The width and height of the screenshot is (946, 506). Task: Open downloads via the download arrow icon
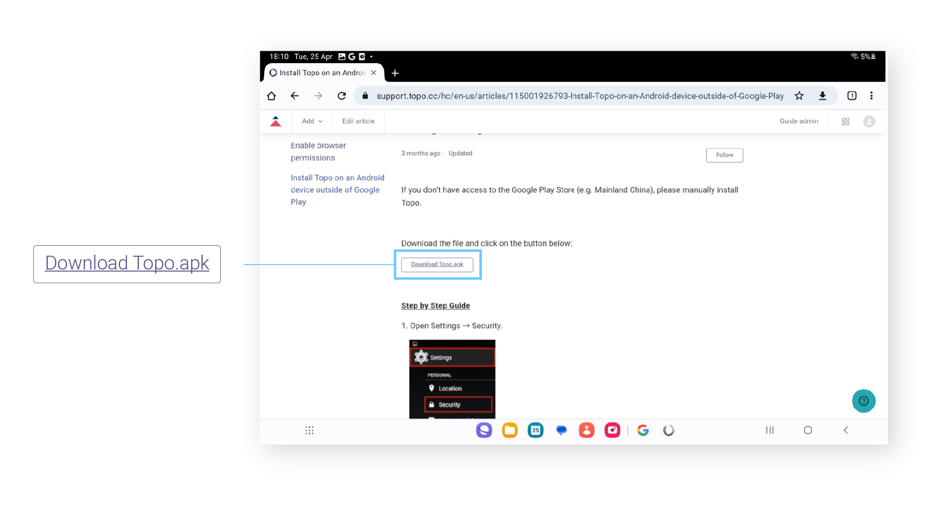click(822, 96)
